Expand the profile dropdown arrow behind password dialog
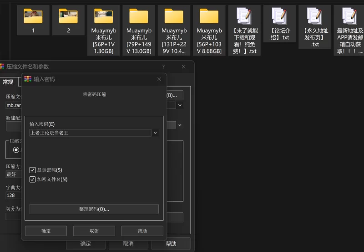 (180, 125)
